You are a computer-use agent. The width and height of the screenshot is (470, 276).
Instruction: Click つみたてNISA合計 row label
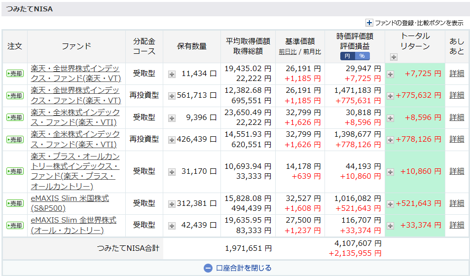[x=128, y=248]
